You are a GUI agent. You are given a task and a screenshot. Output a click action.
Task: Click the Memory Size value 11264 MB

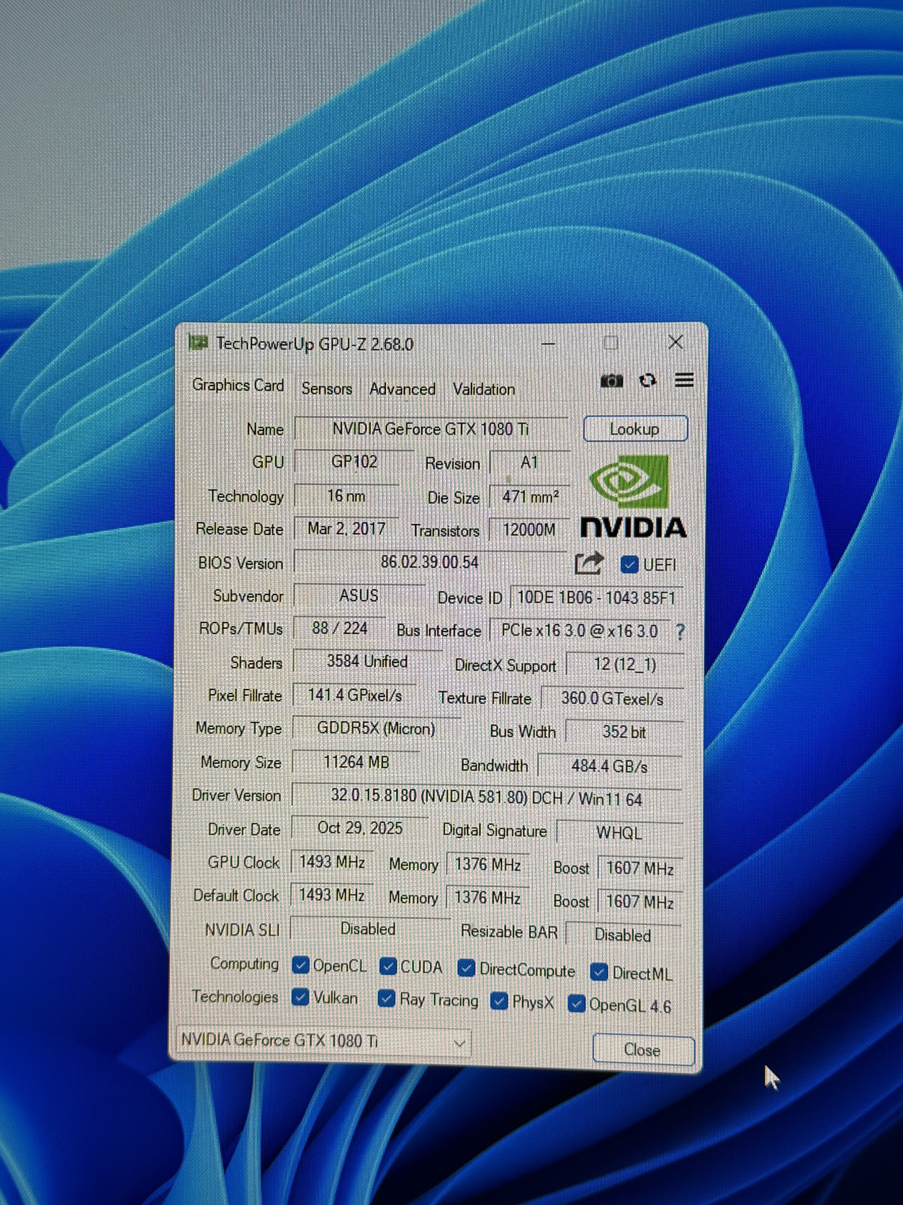[x=356, y=762]
